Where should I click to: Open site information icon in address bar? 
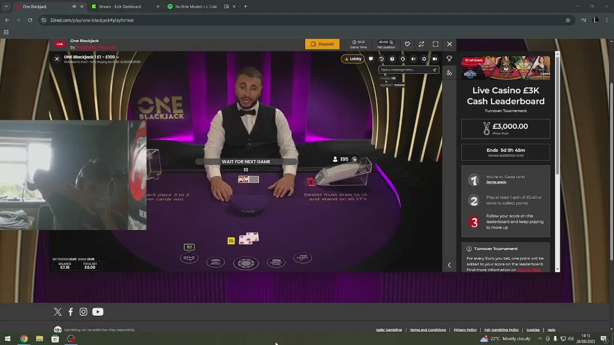tap(44, 20)
